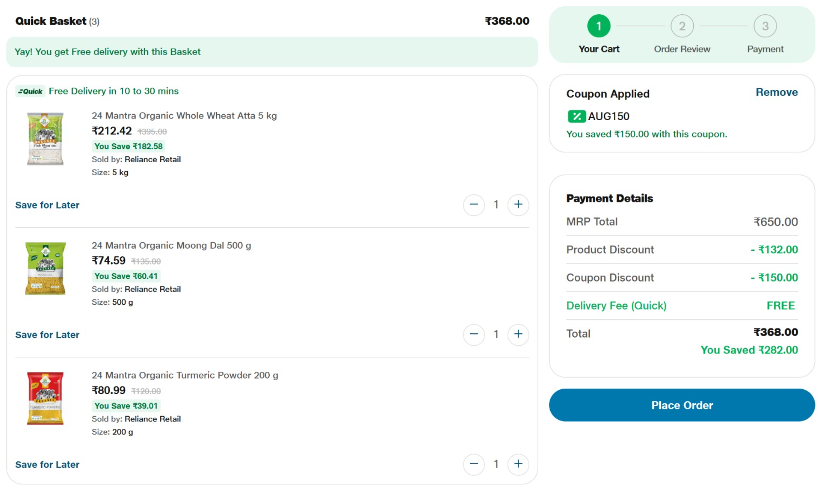Open 24 Mantra Organic Moong Dal title
833x488 pixels.
(171, 246)
